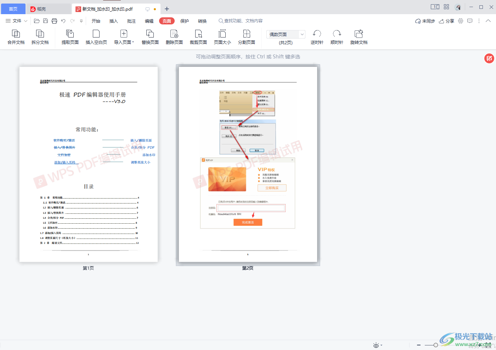Click the Merge Documents (合并文档) icon
This screenshot has height=350, width=496.
(16, 37)
